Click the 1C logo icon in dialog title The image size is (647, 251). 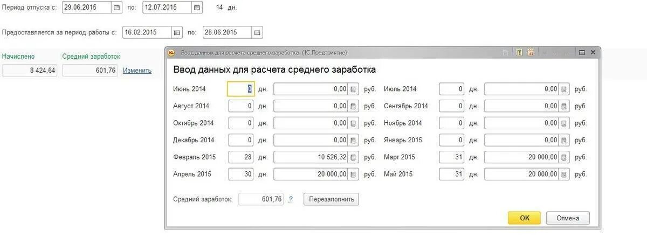[x=172, y=52]
